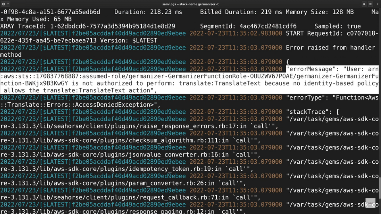The height and width of the screenshot is (214, 381).
Task: Click 'Error raised from handler' text
Action: [x=331, y=48]
